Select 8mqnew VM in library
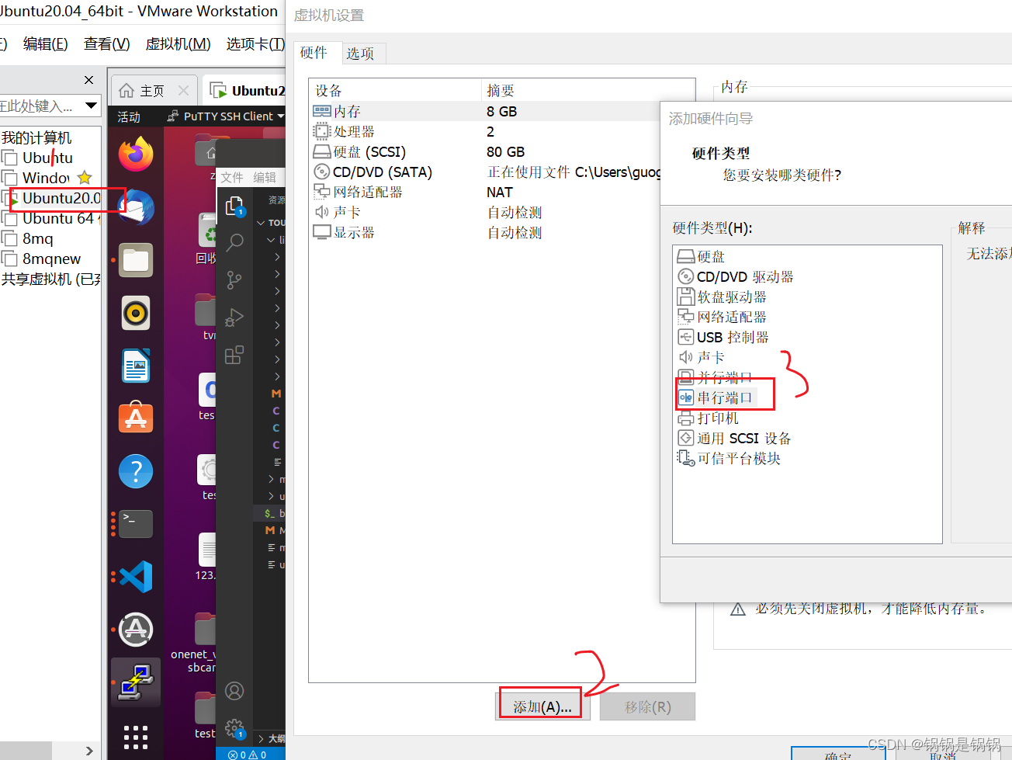 pos(51,259)
